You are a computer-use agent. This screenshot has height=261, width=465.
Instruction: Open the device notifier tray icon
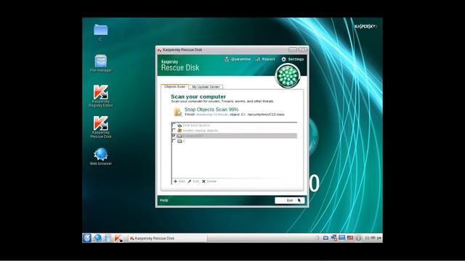(x=325, y=238)
